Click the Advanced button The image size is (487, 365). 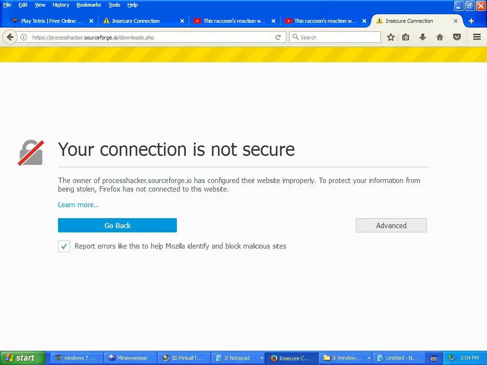391,225
